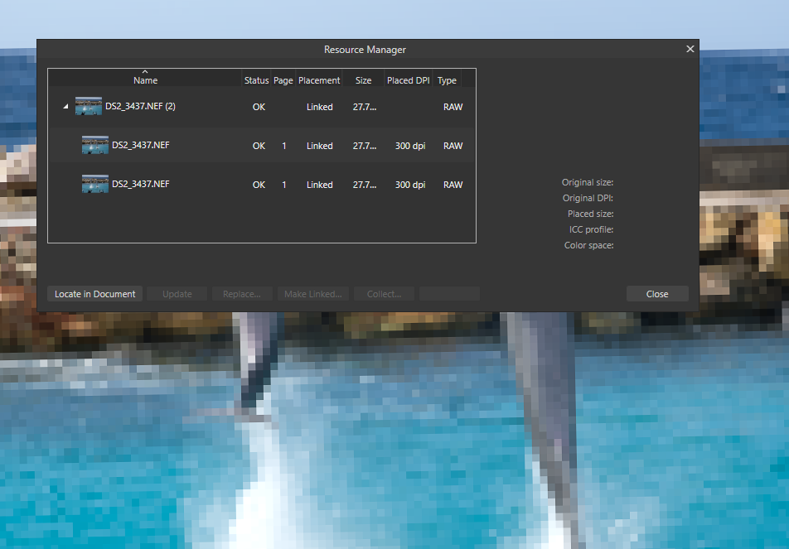Screen dimensions: 789x549
Task: Click the Make Linked... button
Action: (x=312, y=293)
